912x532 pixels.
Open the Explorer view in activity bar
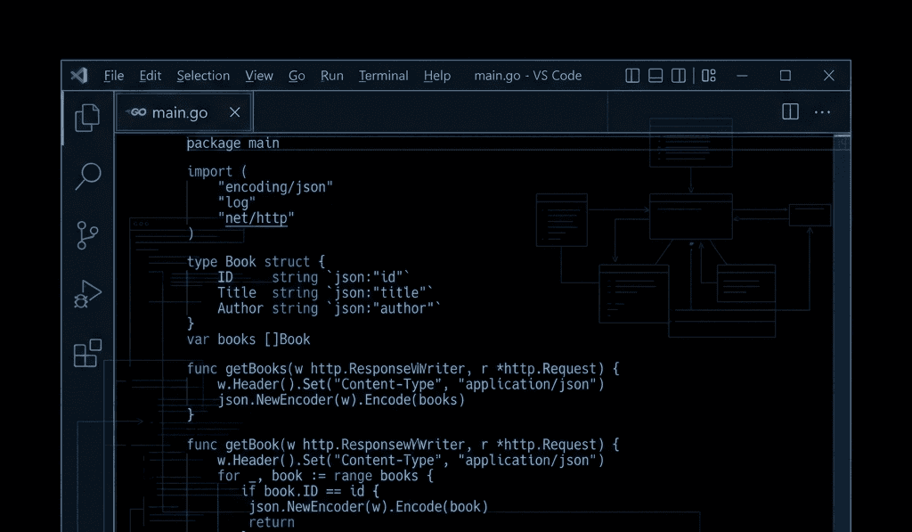click(87, 118)
